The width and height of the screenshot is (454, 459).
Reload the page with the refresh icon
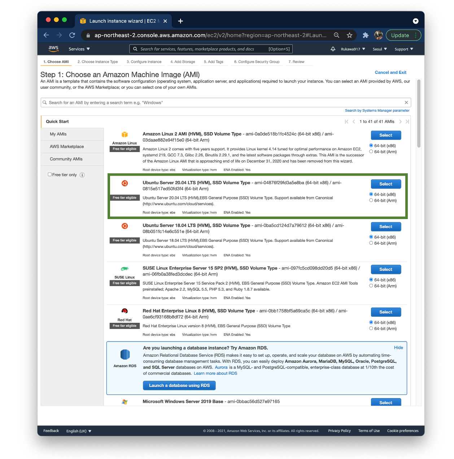point(72,35)
